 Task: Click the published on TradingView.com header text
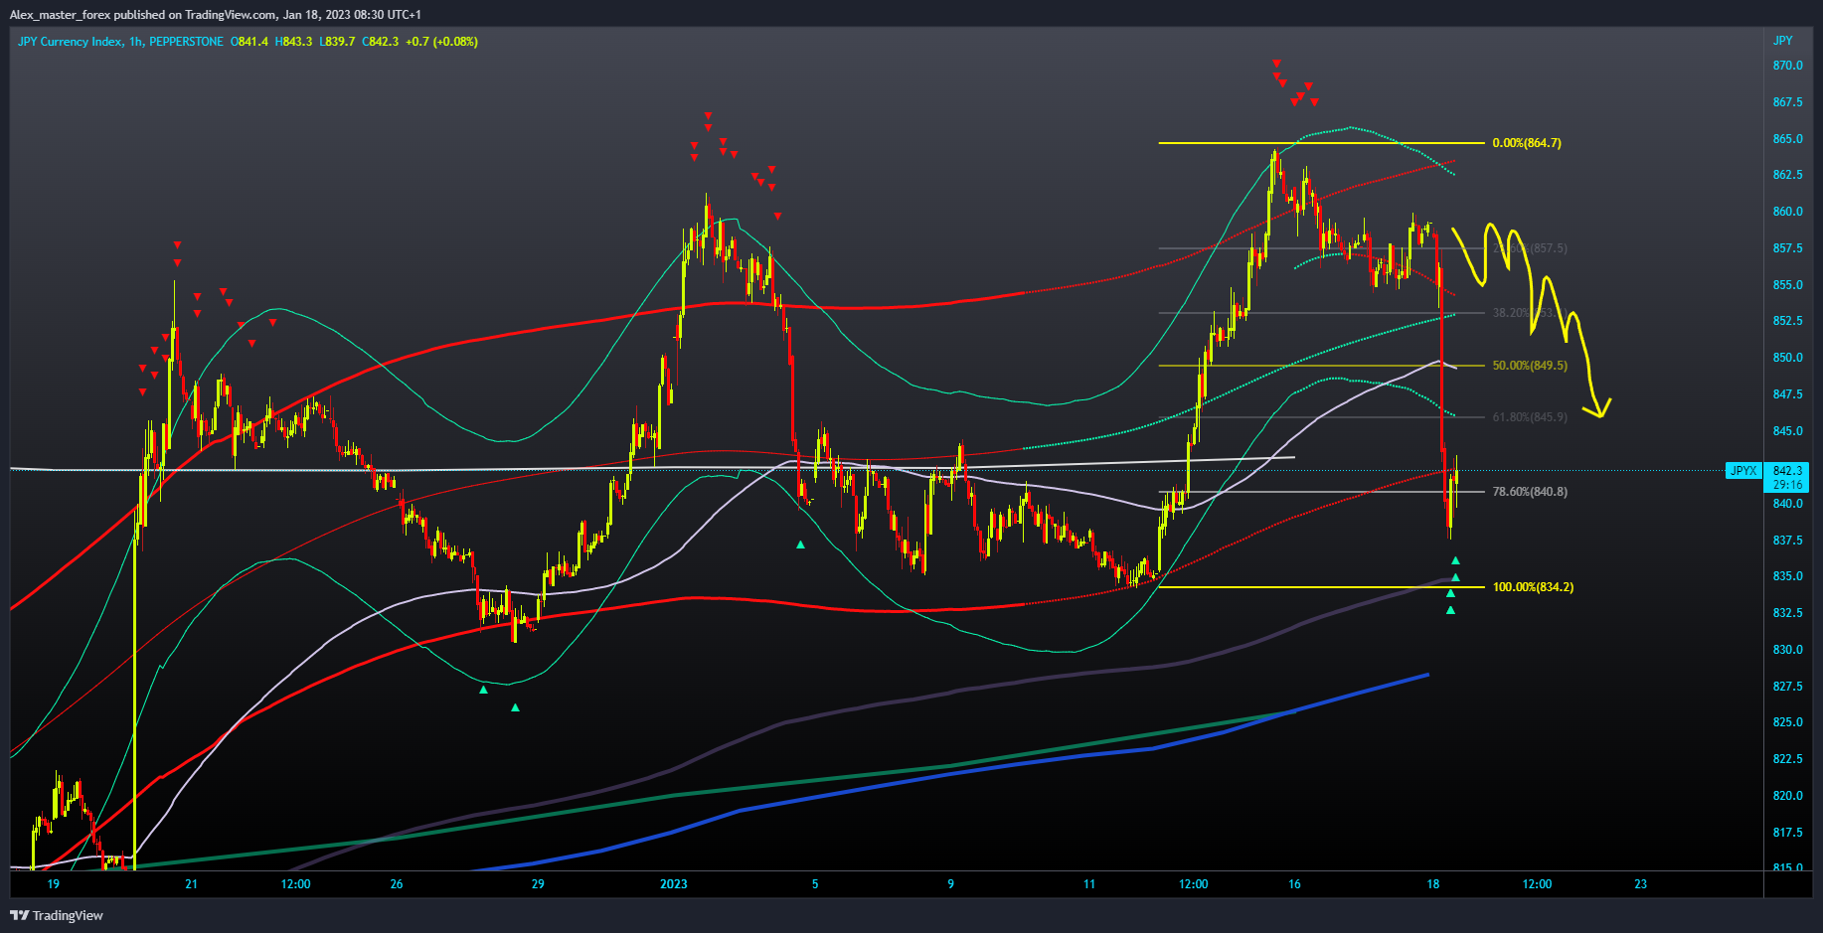pos(195,15)
